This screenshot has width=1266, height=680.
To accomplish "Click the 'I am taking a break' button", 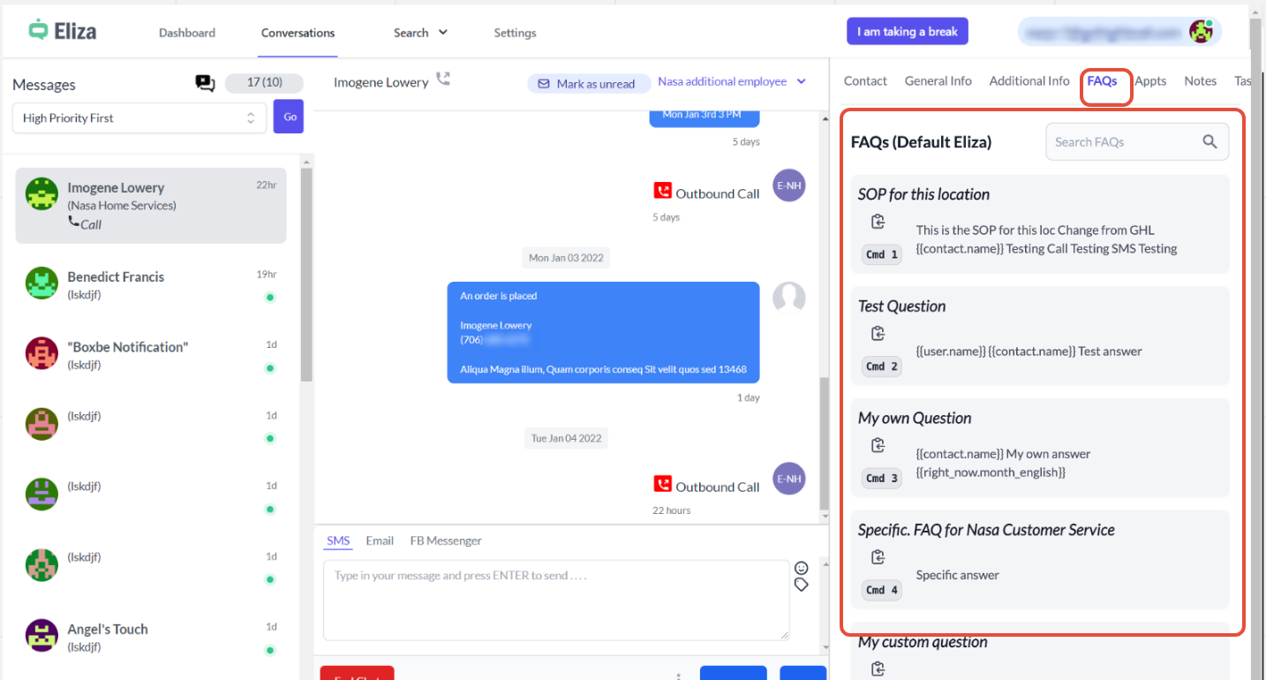I will coord(908,32).
